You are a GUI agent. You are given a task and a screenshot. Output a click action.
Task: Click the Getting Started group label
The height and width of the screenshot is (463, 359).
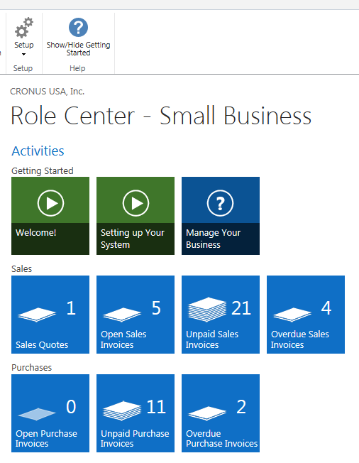coord(43,170)
